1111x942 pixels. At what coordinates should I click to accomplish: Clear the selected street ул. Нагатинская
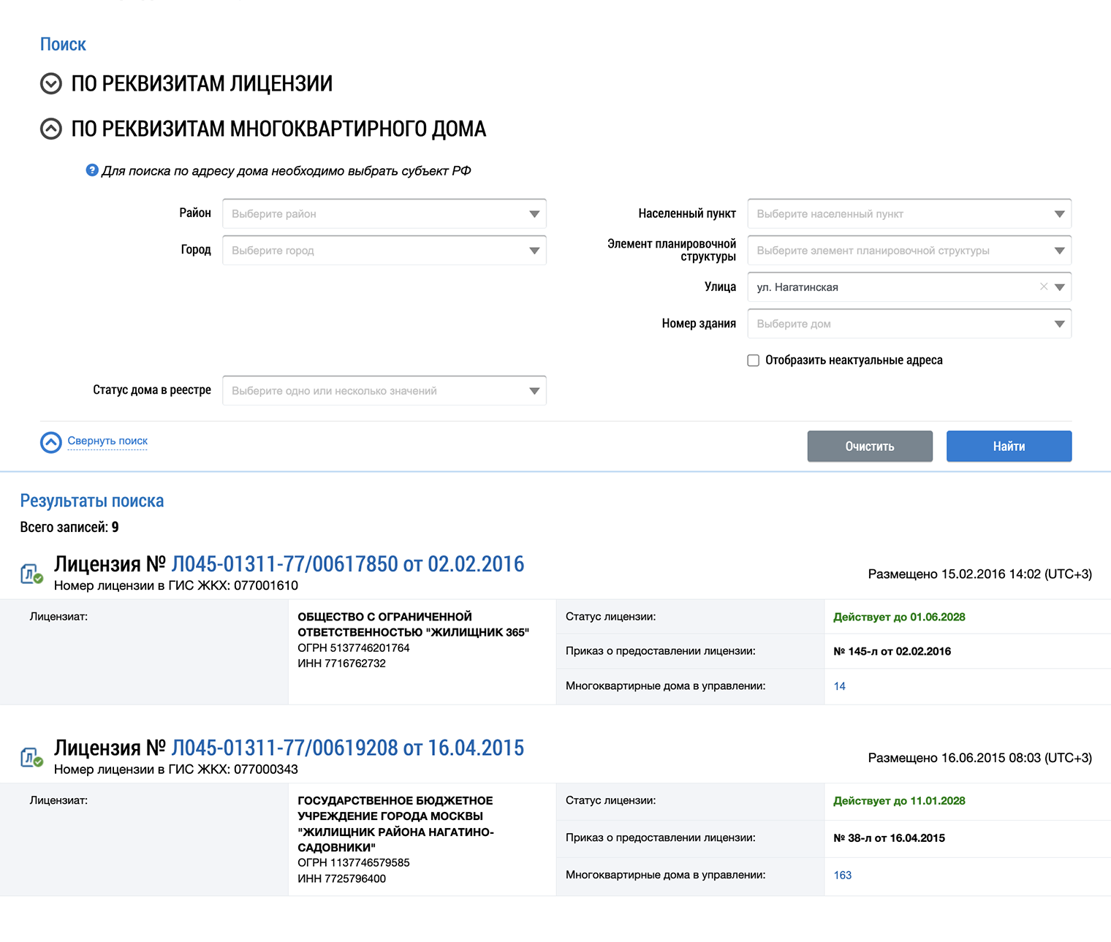point(1044,287)
